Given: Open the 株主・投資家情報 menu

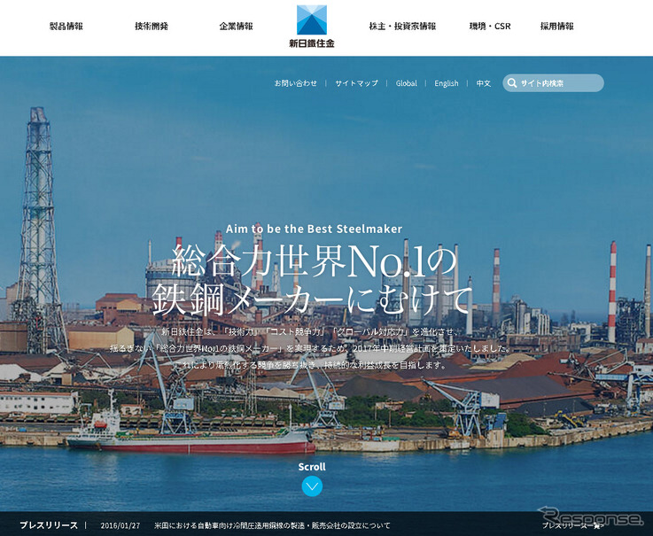Looking at the screenshot, I should pos(402,27).
